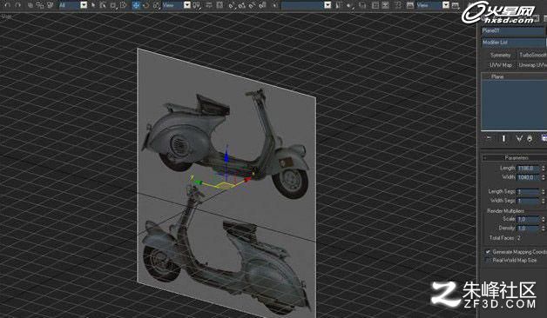The height and width of the screenshot is (318, 547).
Task: Activate the Select and Scale tool
Action: pyautogui.click(x=156, y=5)
